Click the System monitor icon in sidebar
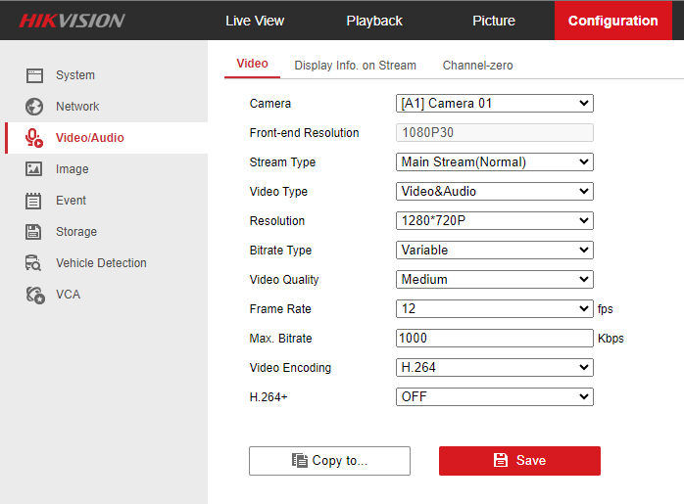684x504 pixels. [x=34, y=75]
